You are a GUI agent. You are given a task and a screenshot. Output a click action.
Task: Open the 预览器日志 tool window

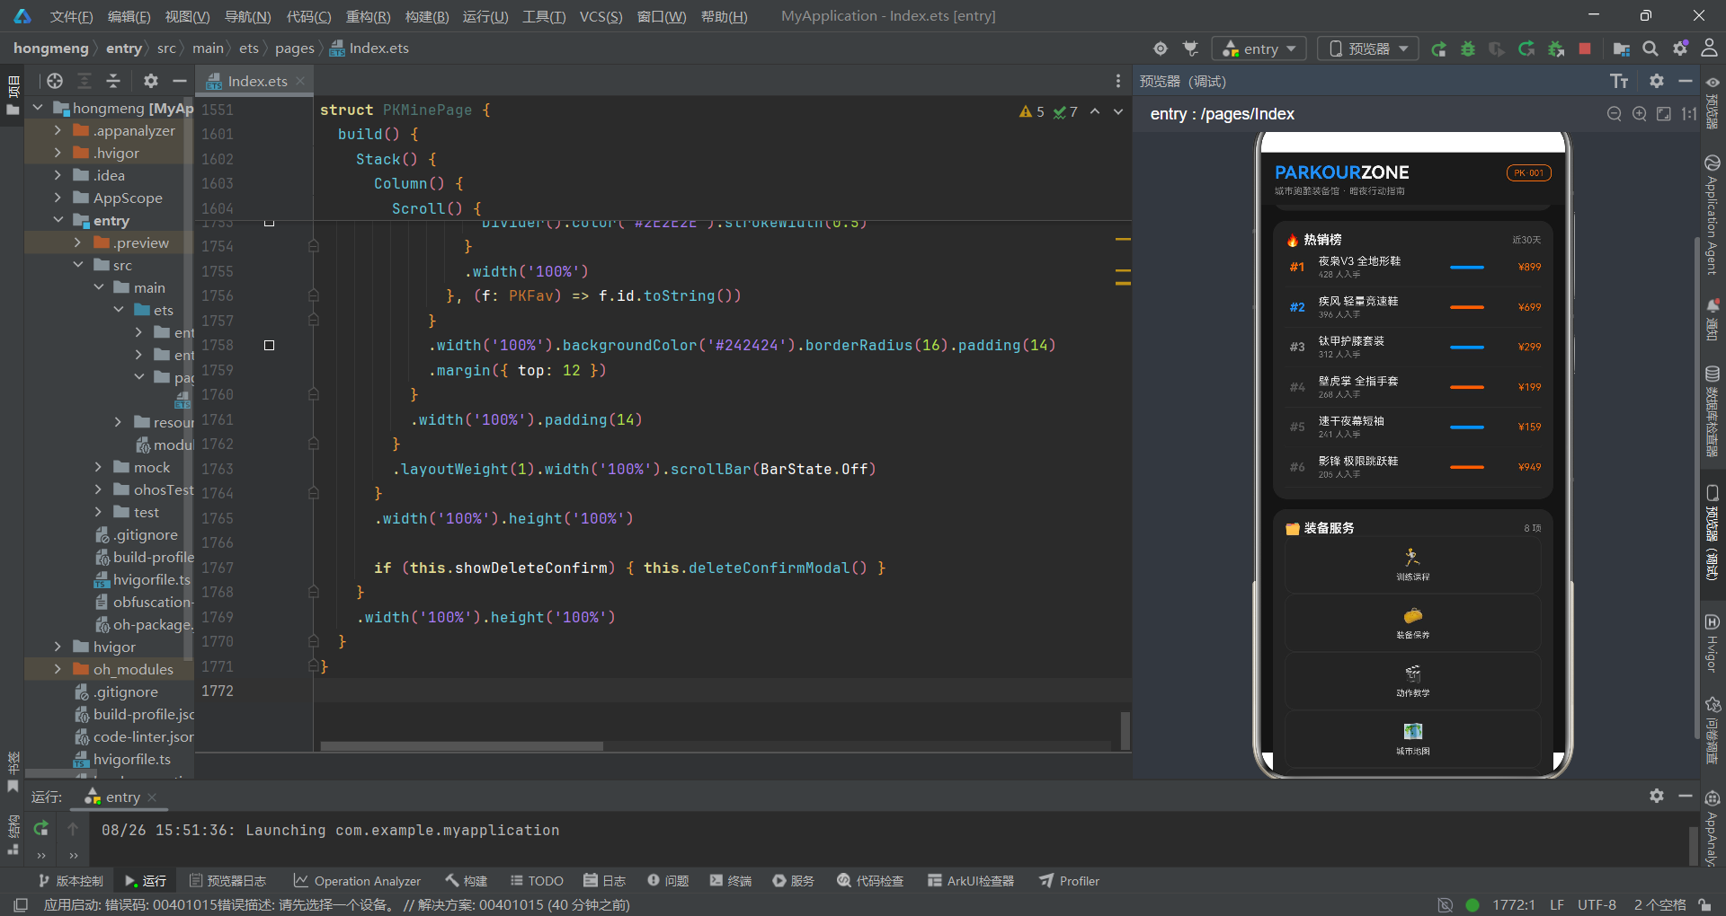(x=228, y=881)
